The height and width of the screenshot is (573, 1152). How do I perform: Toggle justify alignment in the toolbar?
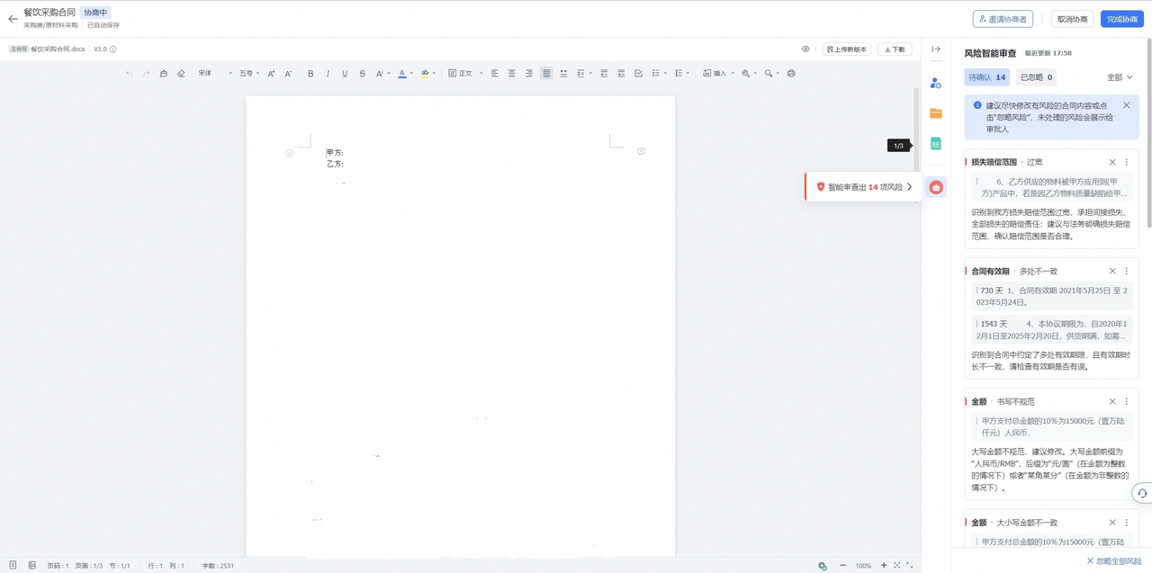(x=546, y=74)
